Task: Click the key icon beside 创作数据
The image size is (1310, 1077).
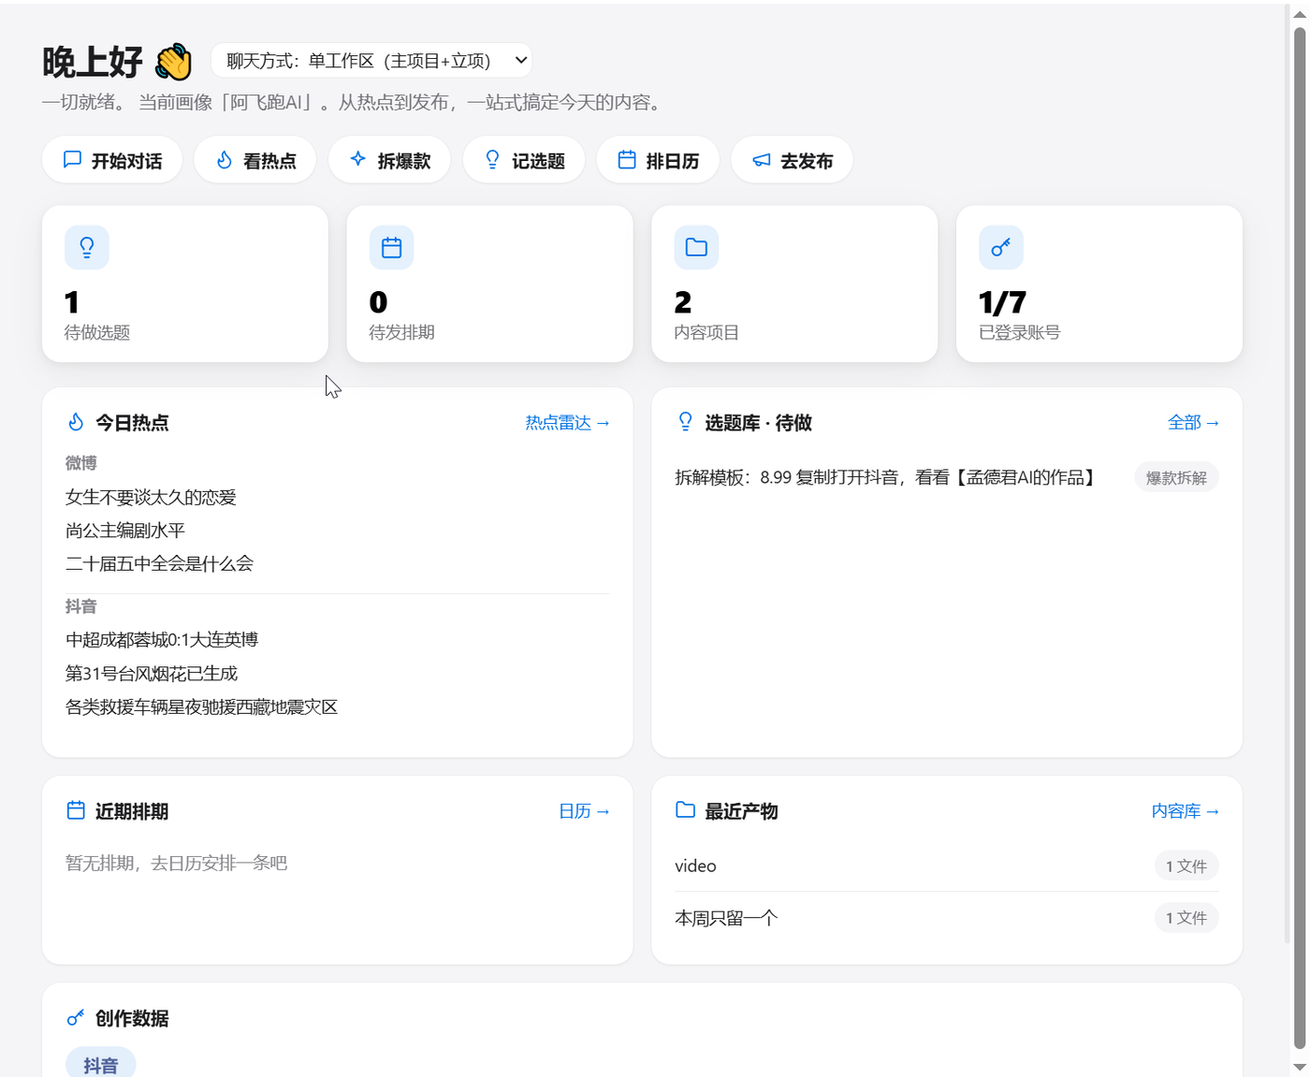Action: pos(76,1017)
